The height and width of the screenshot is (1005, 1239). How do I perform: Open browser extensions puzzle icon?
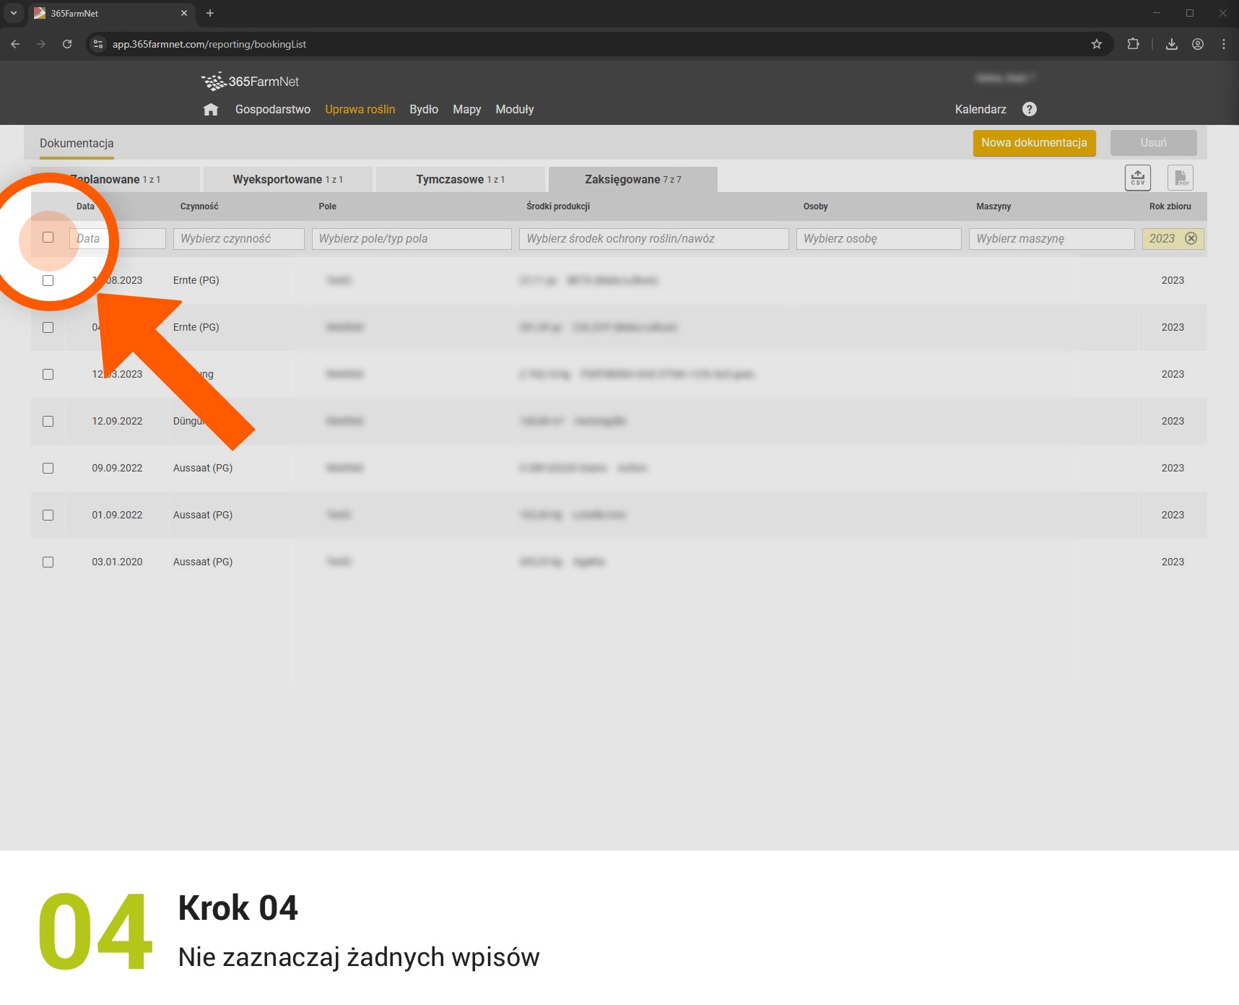tap(1133, 44)
